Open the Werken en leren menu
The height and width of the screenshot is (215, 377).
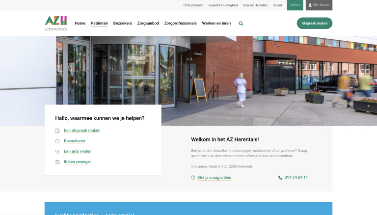click(x=216, y=24)
